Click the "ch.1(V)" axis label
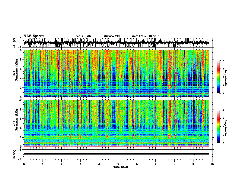This screenshot has height=184, width=239. point(14,43)
